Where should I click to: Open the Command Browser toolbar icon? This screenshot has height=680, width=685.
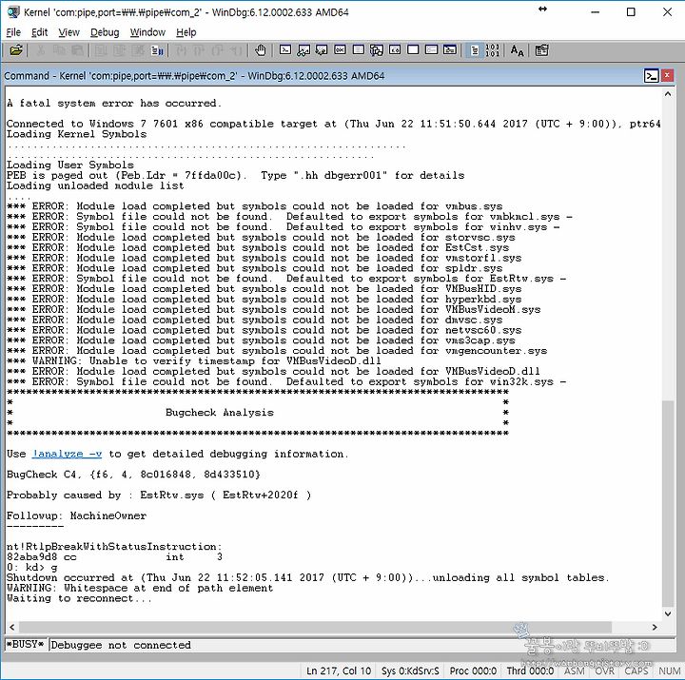tap(449, 50)
